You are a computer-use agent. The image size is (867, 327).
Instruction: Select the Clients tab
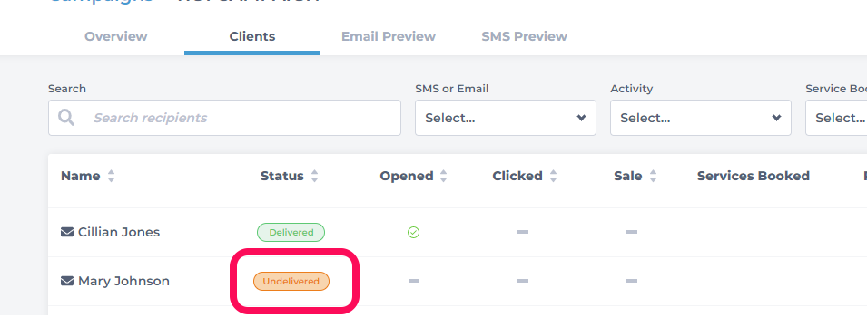(252, 36)
